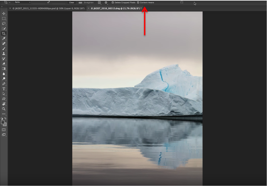This screenshot has height=186, width=267.
Task: Pick the Lasso tool
Action: [x=4, y=23]
